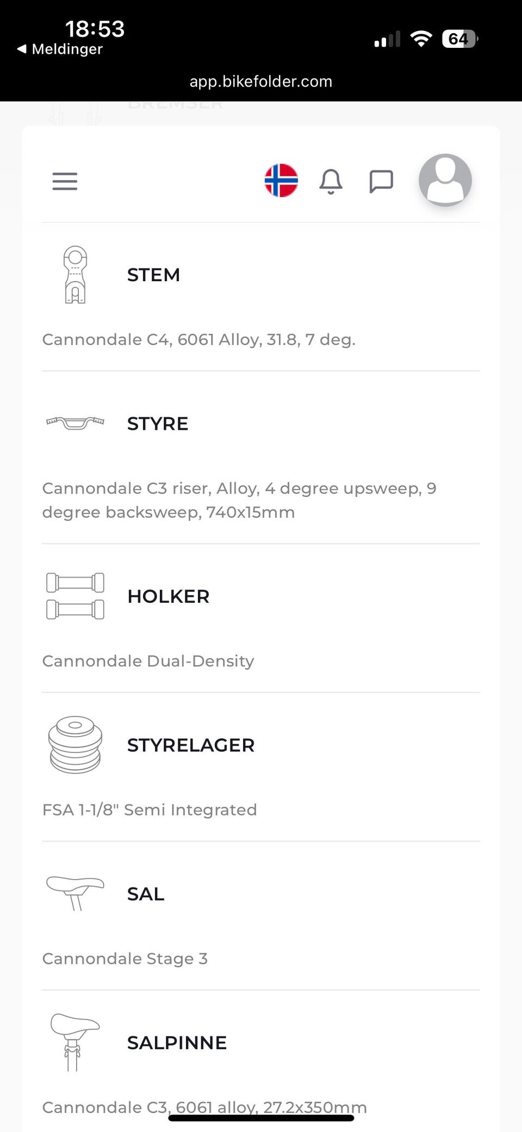Tap the headset icon beside STYRELAGER
This screenshot has width=522, height=1132.
pos(75,745)
